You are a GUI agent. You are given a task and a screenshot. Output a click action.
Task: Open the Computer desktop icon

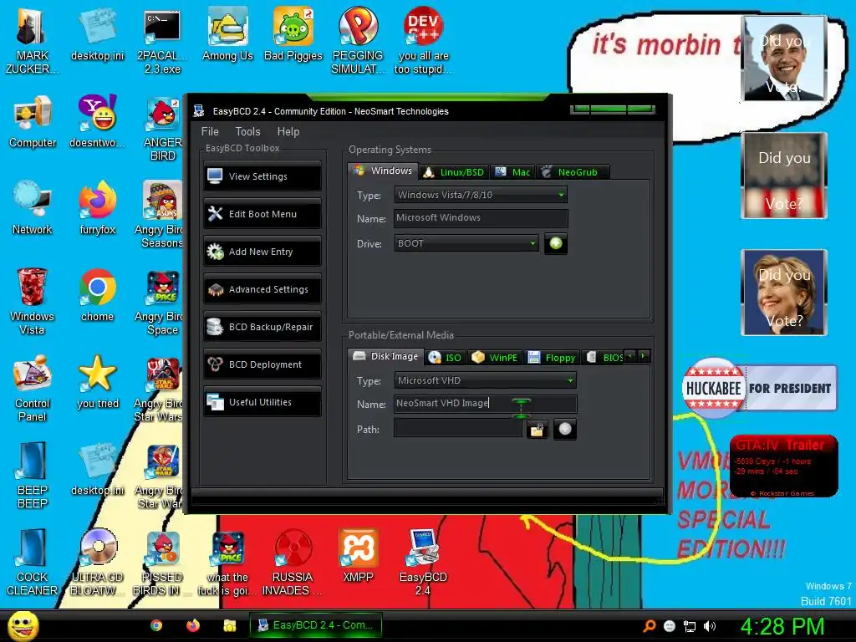(x=33, y=122)
